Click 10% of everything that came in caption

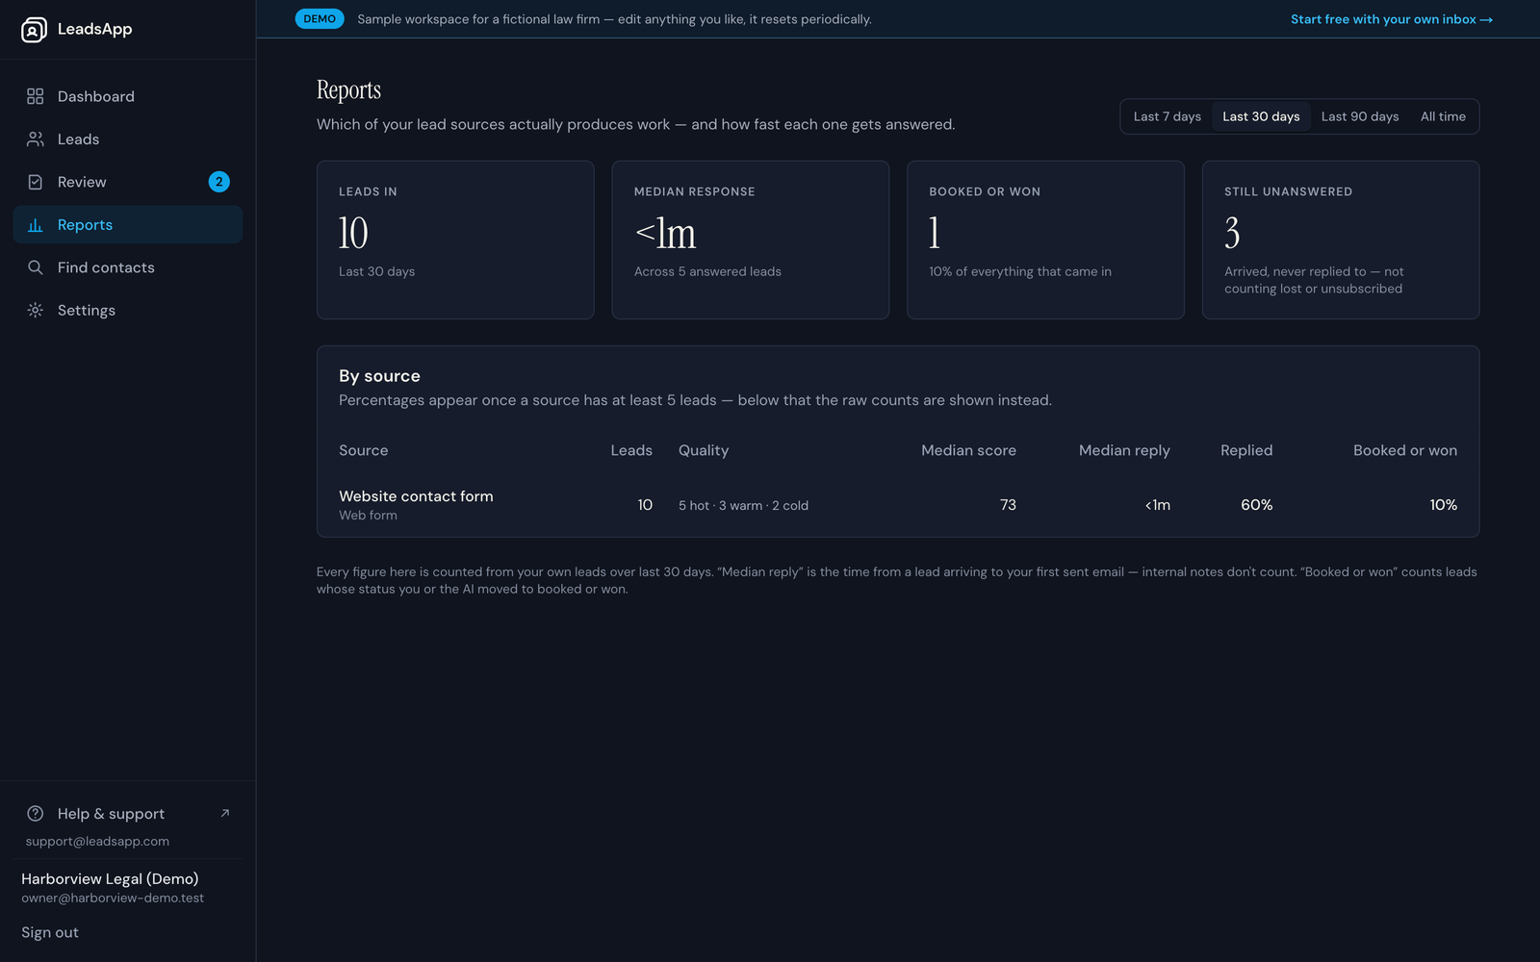[1020, 271]
